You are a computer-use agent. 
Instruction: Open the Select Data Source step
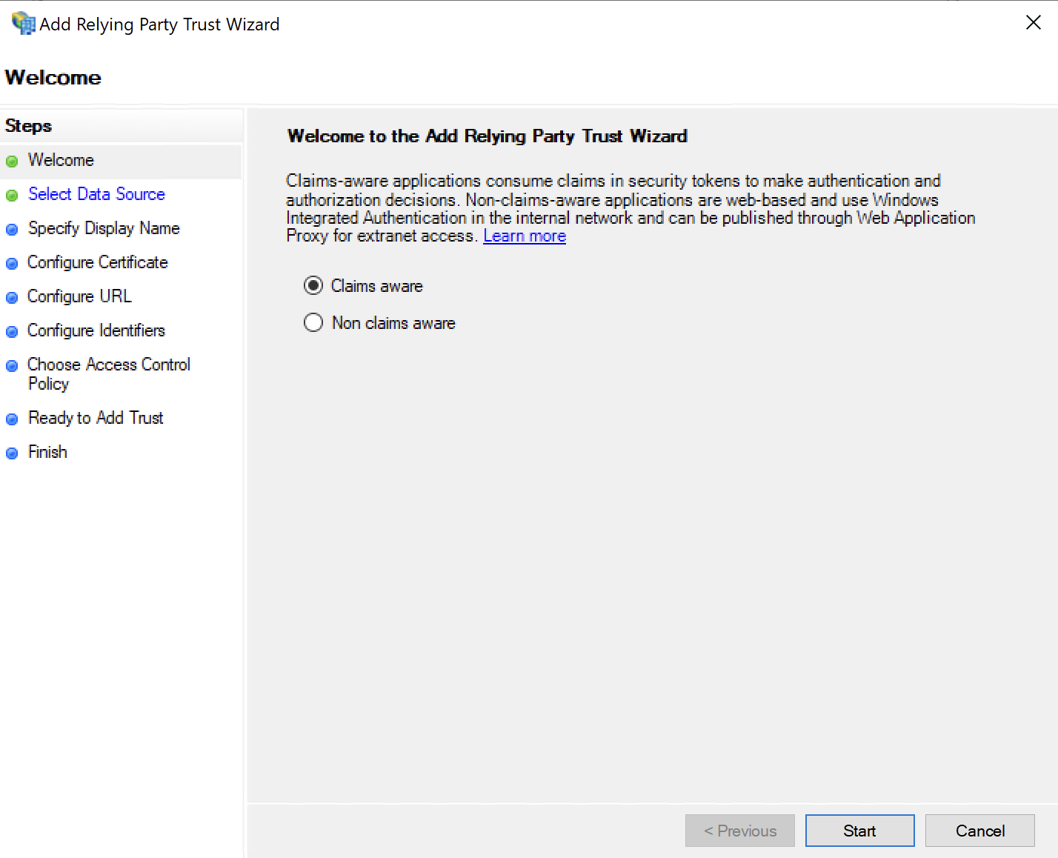pyautogui.click(x=96, y=194)
